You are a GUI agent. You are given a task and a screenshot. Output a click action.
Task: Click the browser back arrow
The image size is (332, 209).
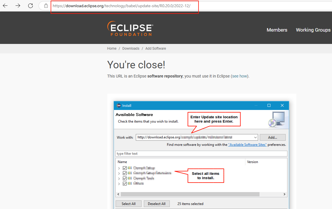click(x=5, y=5)
